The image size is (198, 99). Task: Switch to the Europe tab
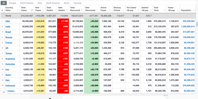[12, 3]
